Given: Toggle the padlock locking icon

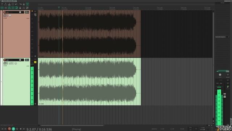Looking at the screenshot, I should (20, 8).
